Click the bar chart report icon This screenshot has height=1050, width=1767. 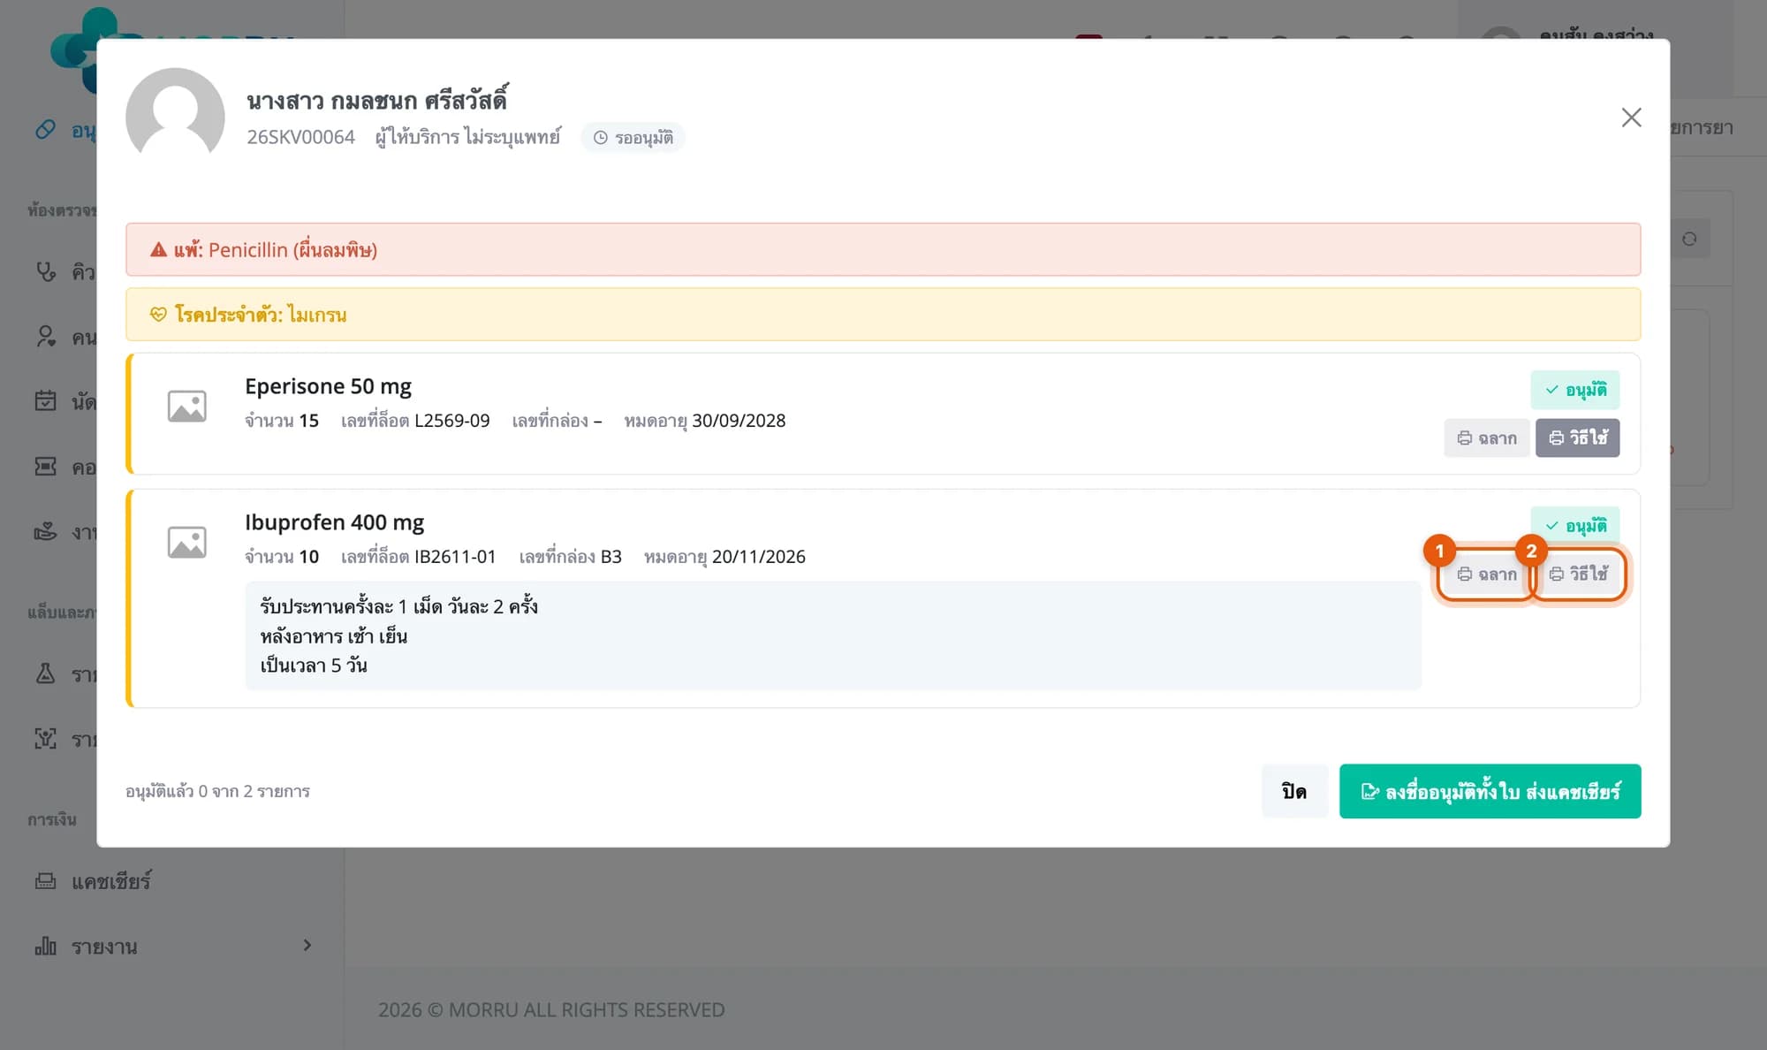(45, 947)
